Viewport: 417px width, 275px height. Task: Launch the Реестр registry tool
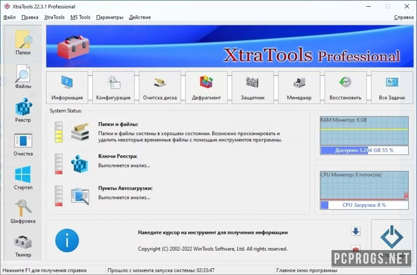click(23, 110)
